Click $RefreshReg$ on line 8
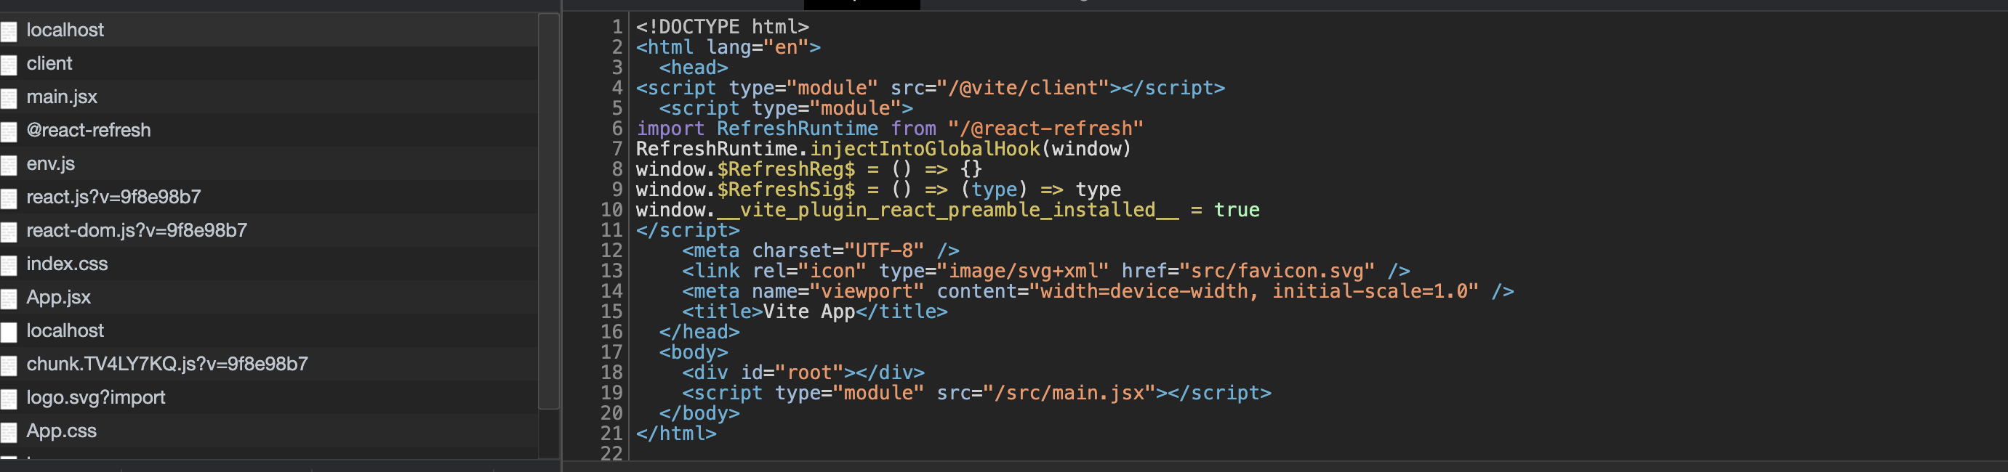Image resolution: width=2008 pixels, height=472 pixels. (x=786, y=170)
